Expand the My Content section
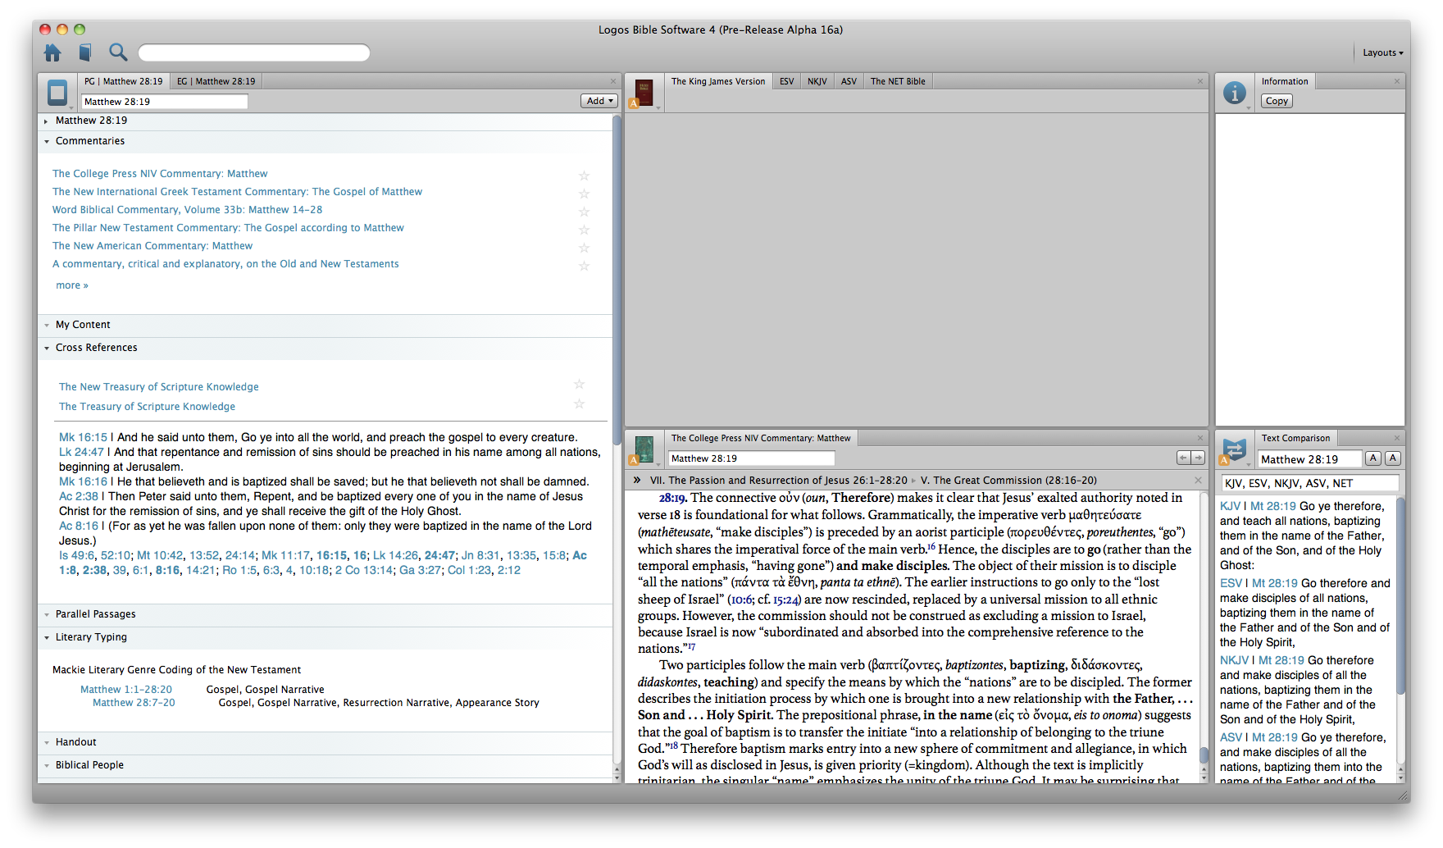 (x=47, y=325)
